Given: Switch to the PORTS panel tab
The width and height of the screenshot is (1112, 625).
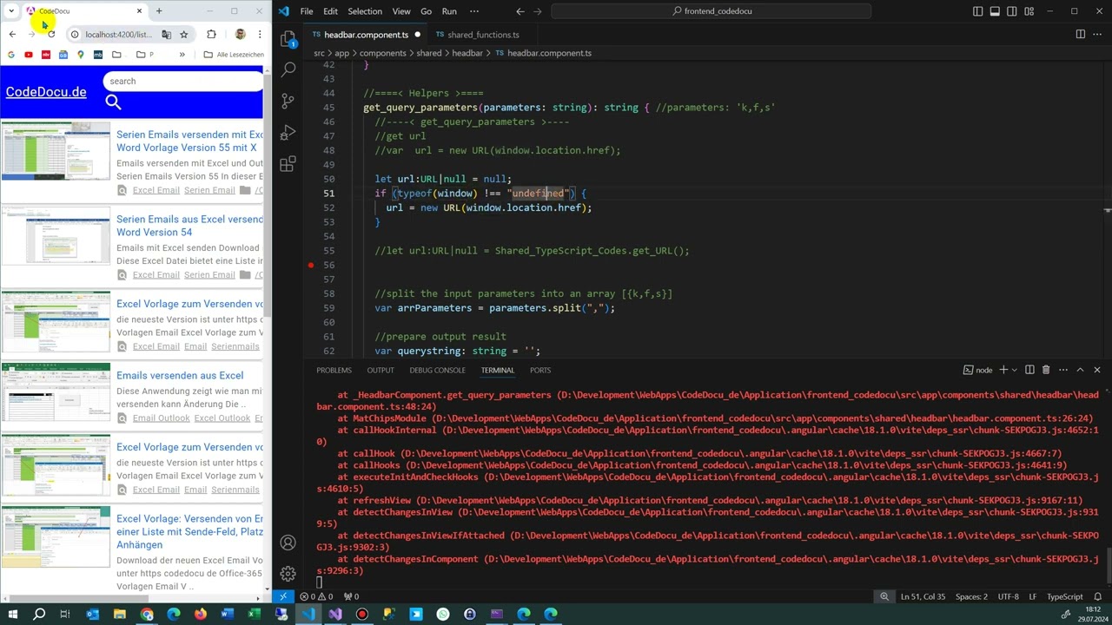Looking at the screenshot, I should click(x=540, y=370).
